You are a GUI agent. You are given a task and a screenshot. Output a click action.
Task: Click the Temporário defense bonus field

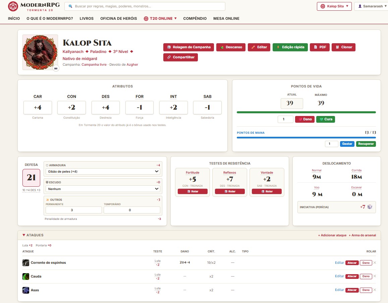click(132, 210)
